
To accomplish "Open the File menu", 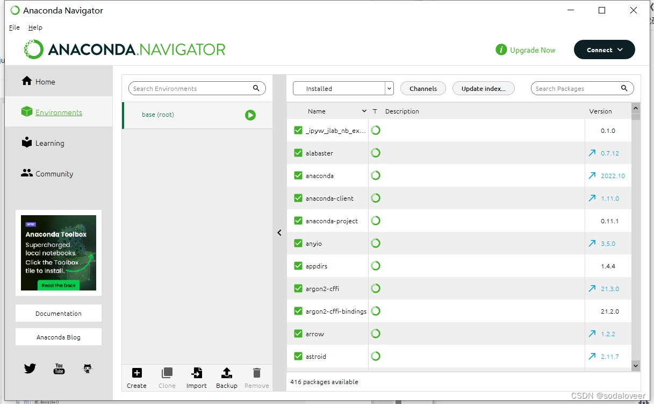I will 15,27.
